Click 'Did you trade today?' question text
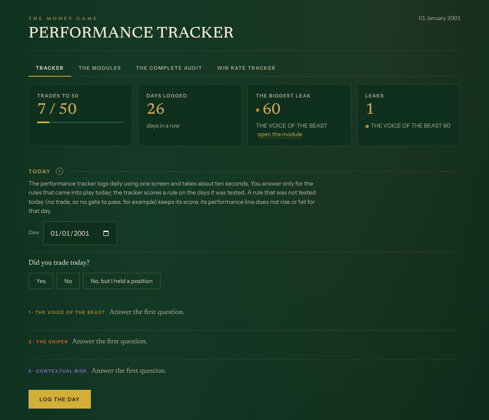The image size is (489, 420). point(59,263)
